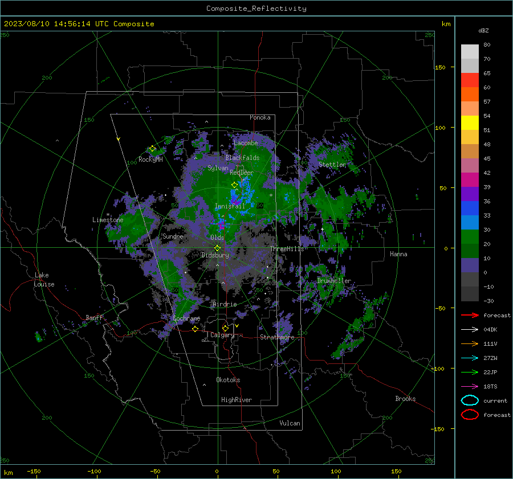Screen dimensions: 513x479
Task: Click the orange 111V arrow legend icon
Action: [x=470, y=343]
